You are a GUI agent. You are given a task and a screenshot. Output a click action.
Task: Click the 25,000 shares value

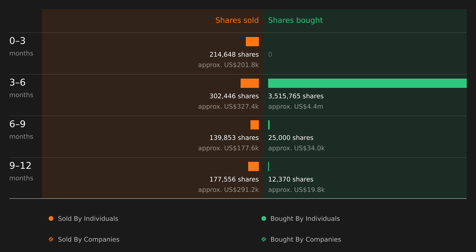[x=291, y=138]
